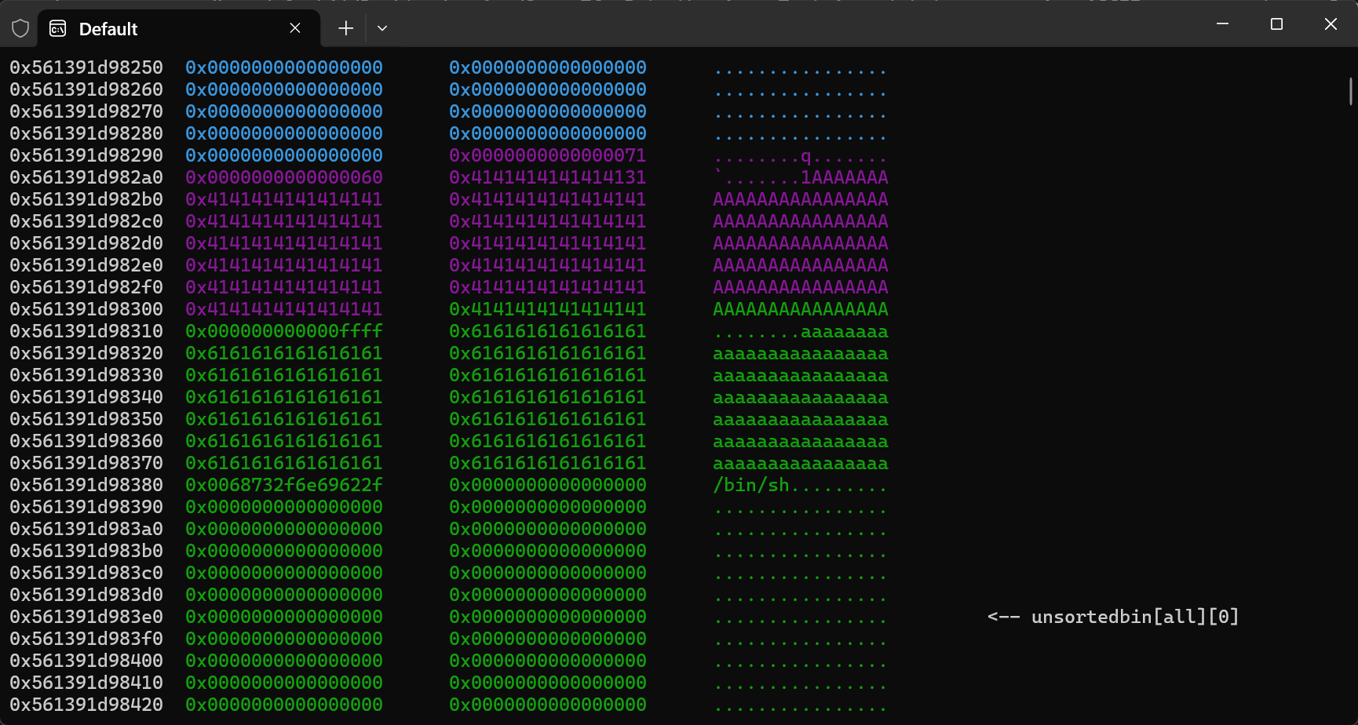Click address 0x561391d983d0

coord(86,595)
